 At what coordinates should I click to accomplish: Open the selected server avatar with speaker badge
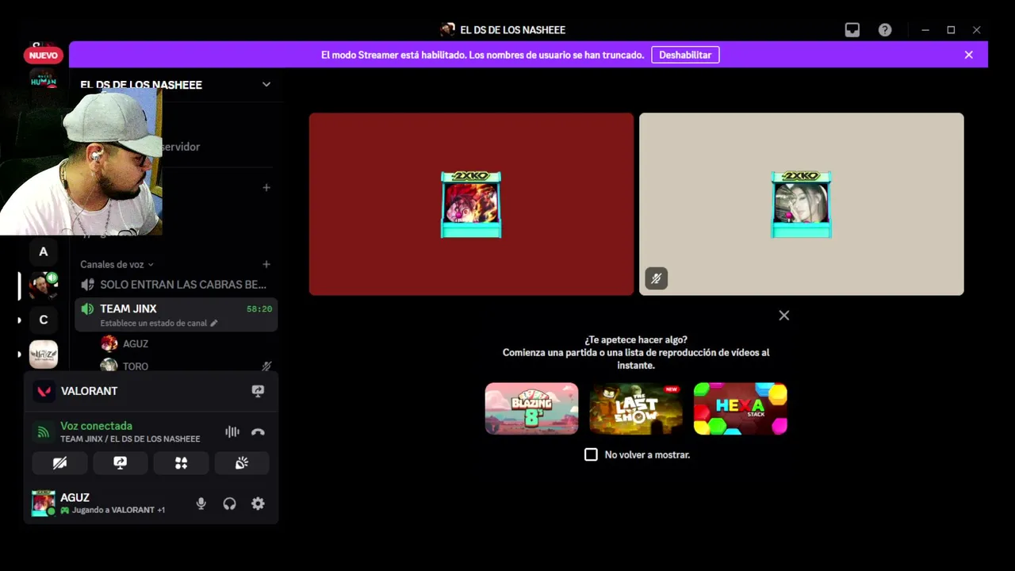[x=44, y=285]
